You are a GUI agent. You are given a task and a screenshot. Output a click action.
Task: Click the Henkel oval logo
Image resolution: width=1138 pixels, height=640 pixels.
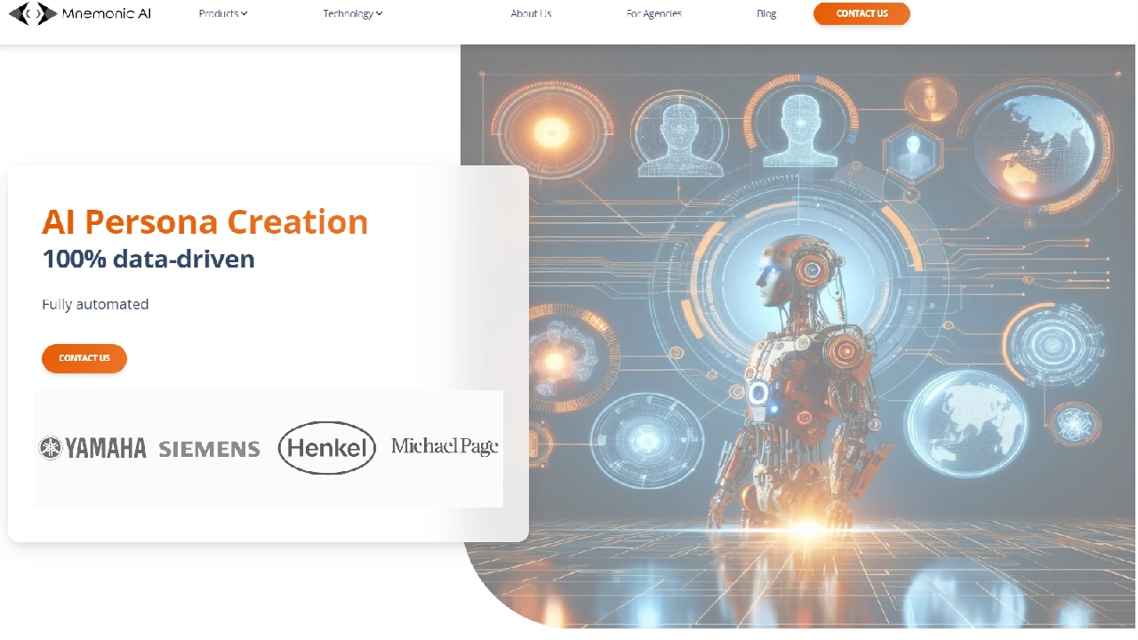(x=326, y=448)
